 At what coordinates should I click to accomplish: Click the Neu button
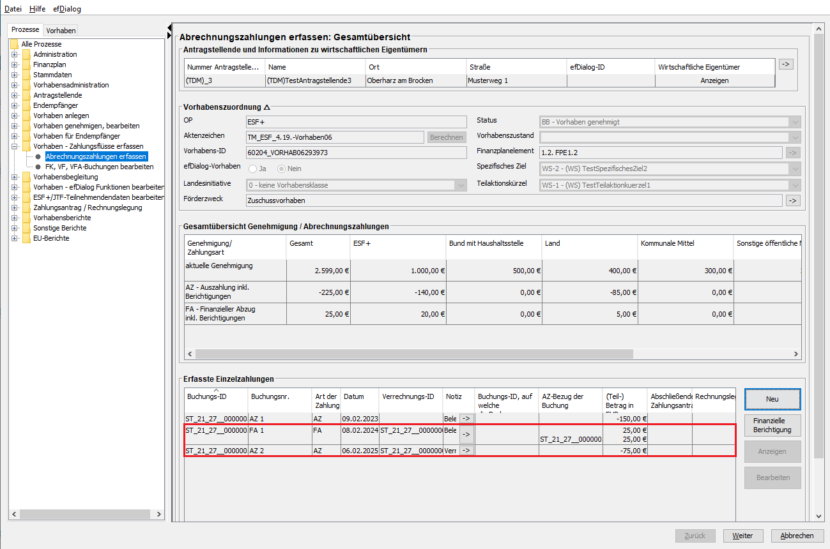point(772,399)
